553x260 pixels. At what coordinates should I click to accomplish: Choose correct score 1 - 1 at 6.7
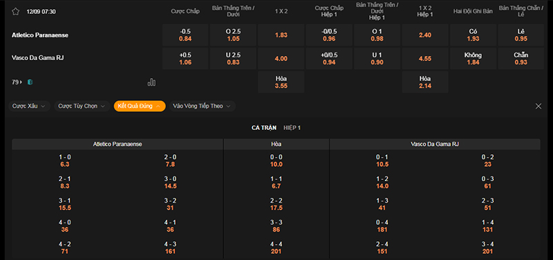point(276,183)
